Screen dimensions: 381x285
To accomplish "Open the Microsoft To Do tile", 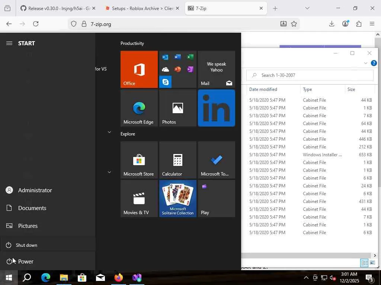I will click(217, 160).
